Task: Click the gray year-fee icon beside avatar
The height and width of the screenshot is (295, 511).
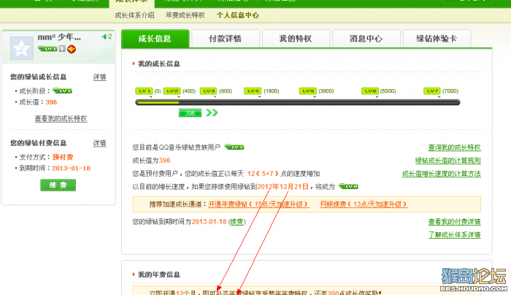Action: 62,49
